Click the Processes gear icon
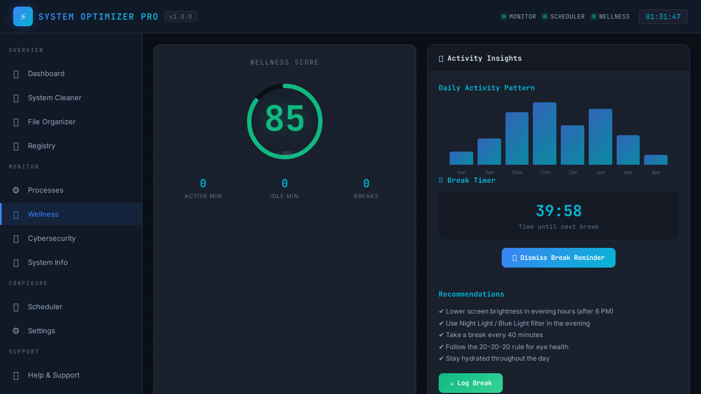The width and height of the screenshot is (701, 394). 16,190
